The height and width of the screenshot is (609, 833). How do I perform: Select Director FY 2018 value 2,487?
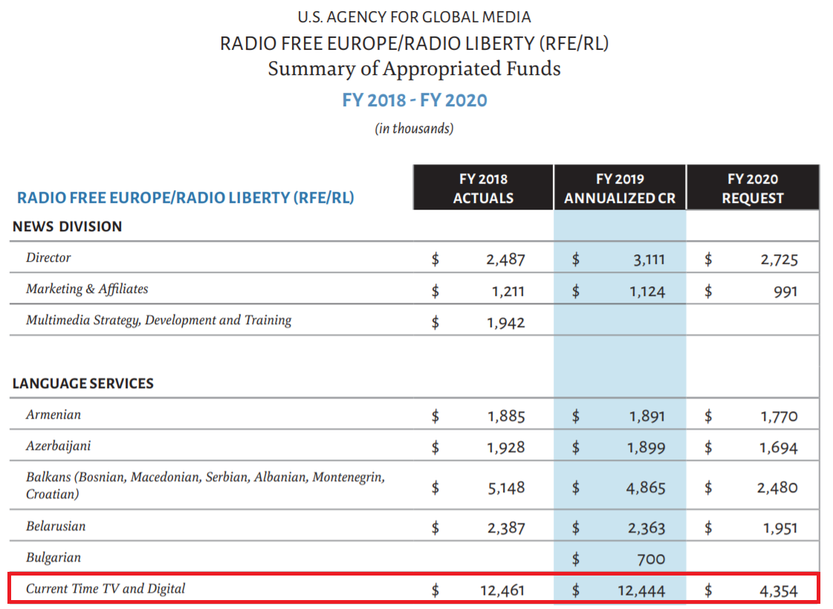pos(505,260)
